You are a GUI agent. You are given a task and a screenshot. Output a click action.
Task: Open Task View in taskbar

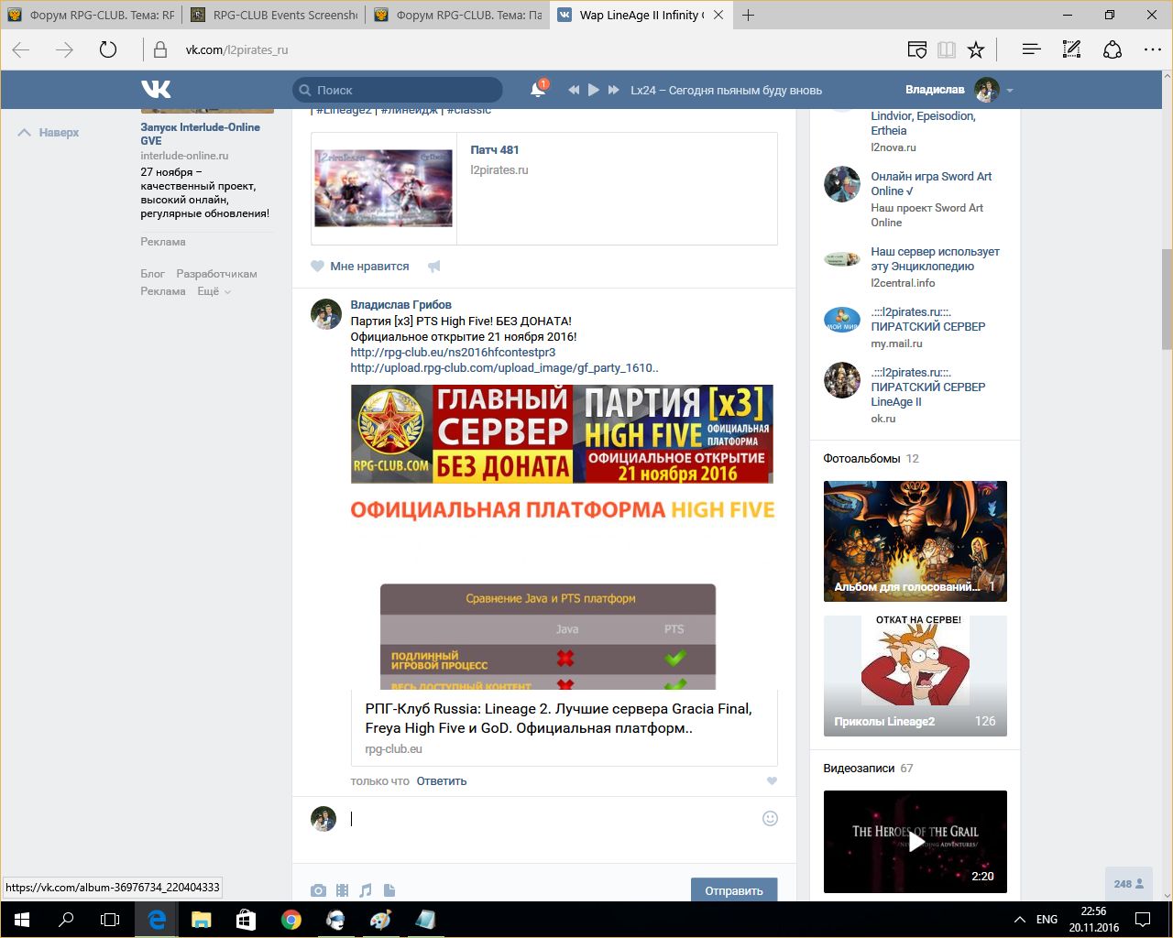[x=110, y=920]
